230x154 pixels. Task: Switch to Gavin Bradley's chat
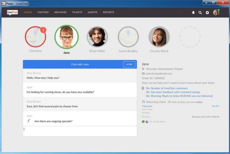coord(128,37)
